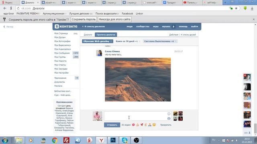
Task: Click the browser back arrow
Action: pos(5,8)
